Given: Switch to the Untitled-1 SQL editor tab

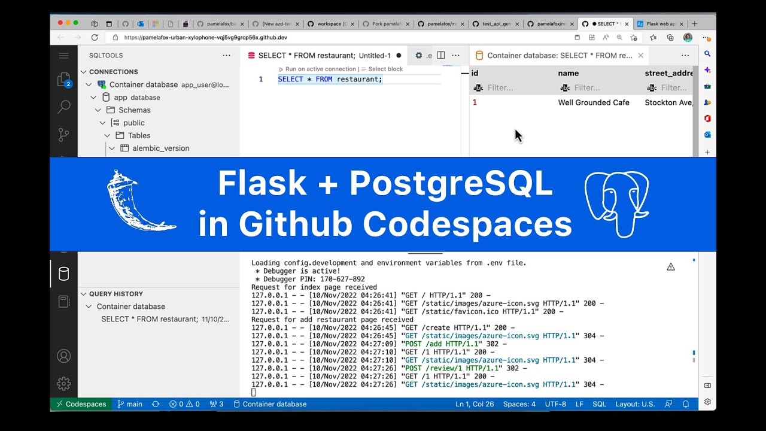Looking at the screenshot, I should click(324, 55).
